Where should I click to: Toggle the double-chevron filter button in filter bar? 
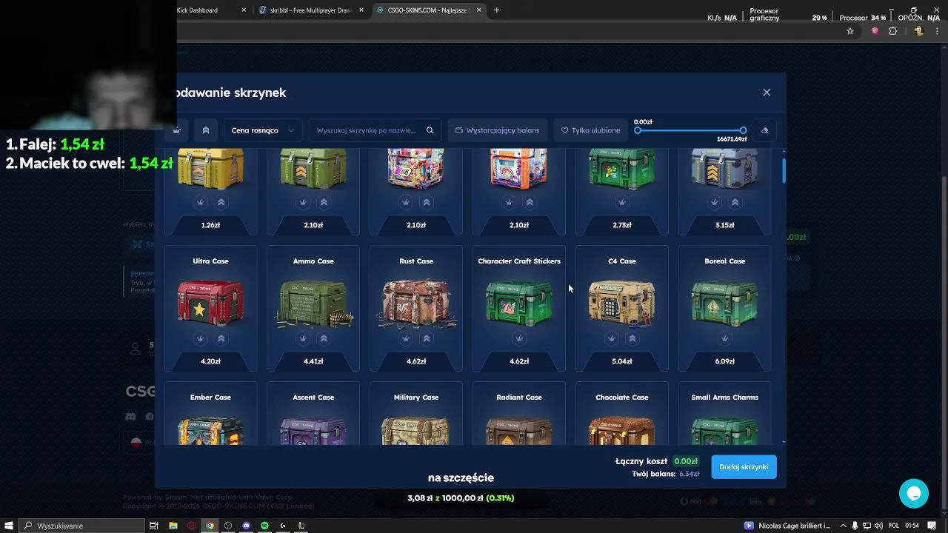tap(206, 130)
